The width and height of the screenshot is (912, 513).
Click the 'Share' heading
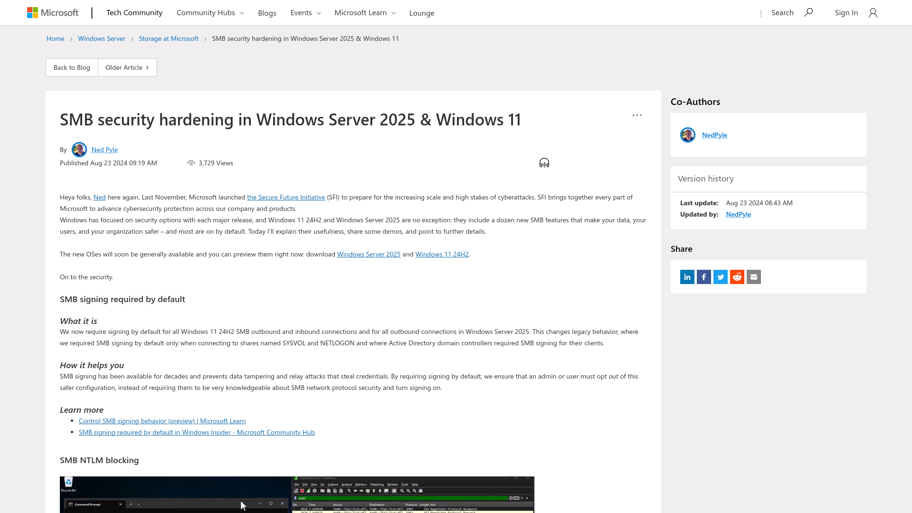coord(681,249)
